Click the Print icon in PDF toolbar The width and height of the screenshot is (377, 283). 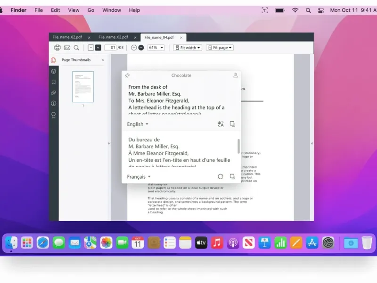tap(57, 48)
